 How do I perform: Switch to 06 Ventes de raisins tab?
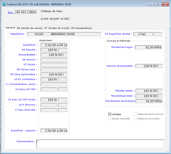pos(30,28)
